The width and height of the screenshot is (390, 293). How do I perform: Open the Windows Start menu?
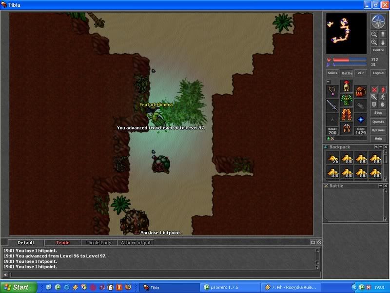tap(19, 287)
